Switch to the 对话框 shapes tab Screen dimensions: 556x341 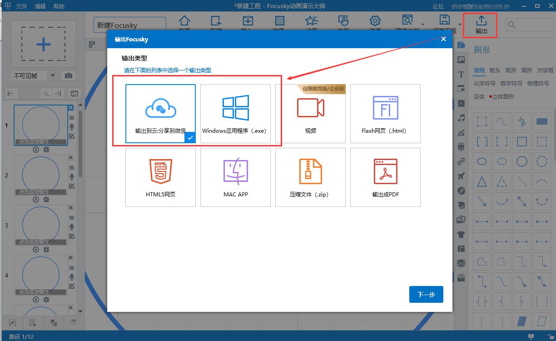tap(546, 70)
